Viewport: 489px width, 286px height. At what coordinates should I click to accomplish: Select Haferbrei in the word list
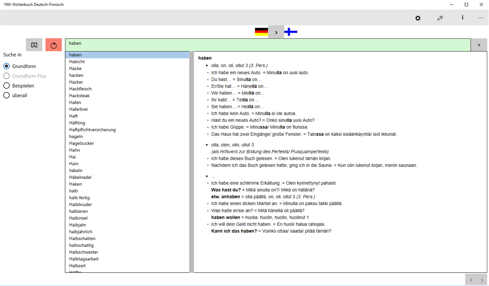click(127, 109)
